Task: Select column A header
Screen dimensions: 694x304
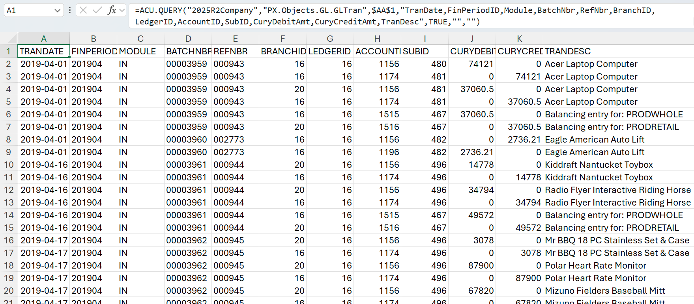Action: (x=44, y=39)
